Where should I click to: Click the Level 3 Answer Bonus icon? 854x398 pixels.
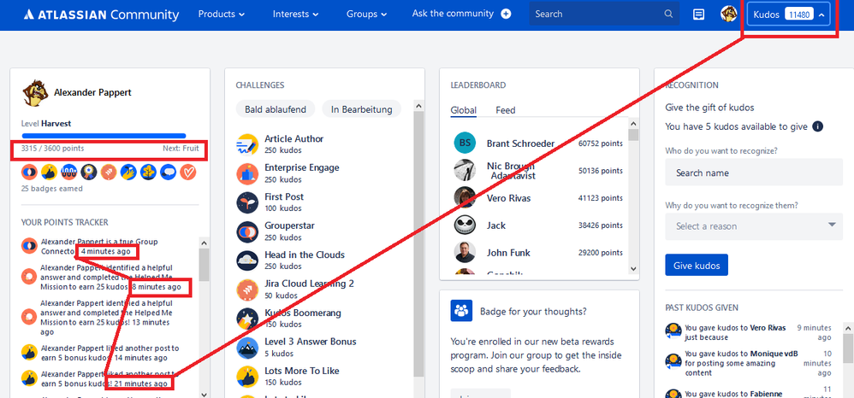[x=247, y=348]
